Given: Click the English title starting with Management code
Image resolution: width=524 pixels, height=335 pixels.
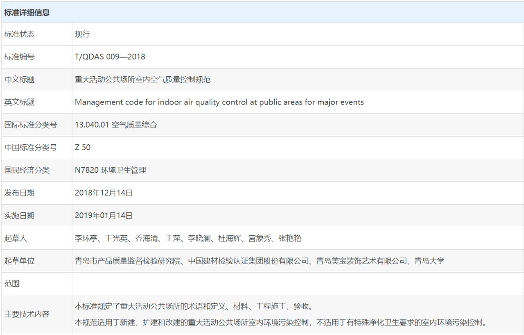Looking at the screenshot, I should coord(219,102).
